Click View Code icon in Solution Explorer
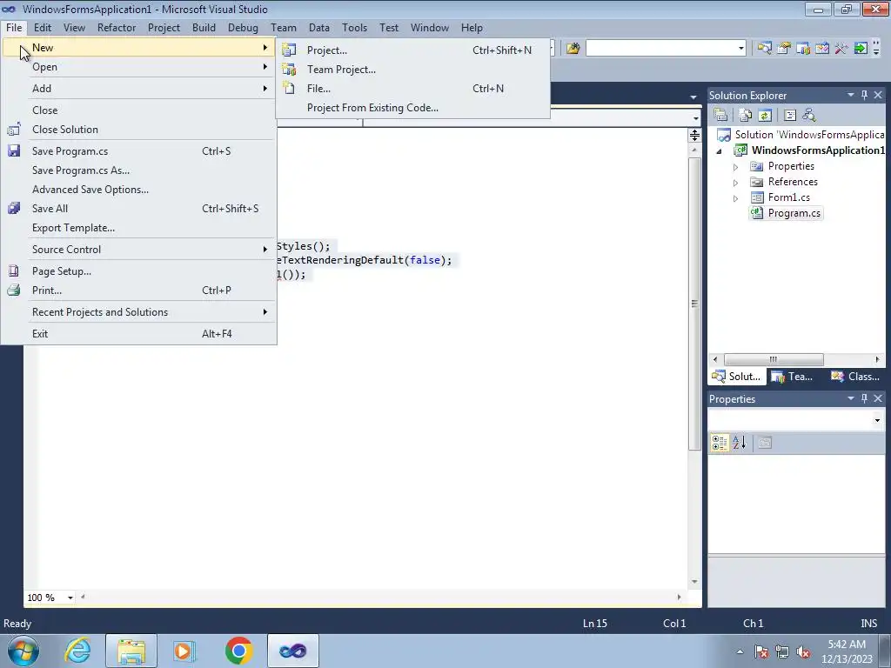Screen dimensions: 891x668 coord(790,116)
